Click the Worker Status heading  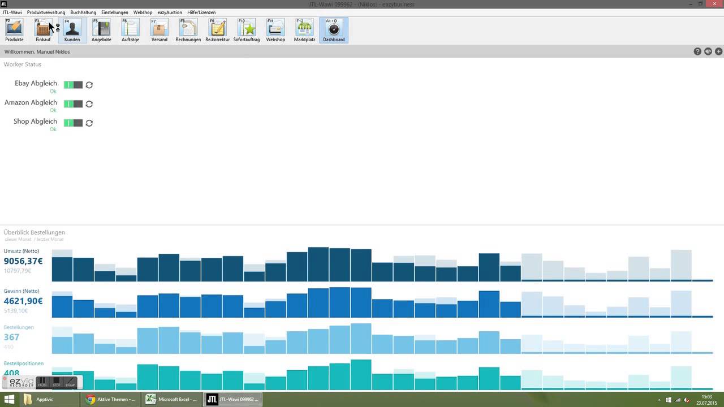pyautogui.click(x=23, y=64)
